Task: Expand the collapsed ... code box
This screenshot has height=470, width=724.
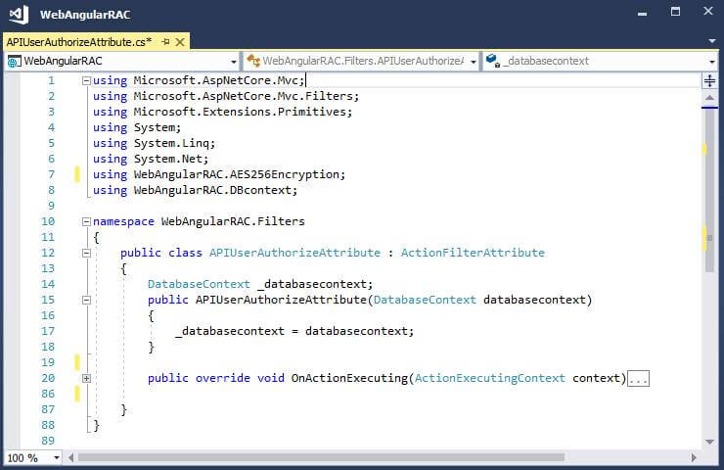Action: pyautogui.click(x=639, y=379)
